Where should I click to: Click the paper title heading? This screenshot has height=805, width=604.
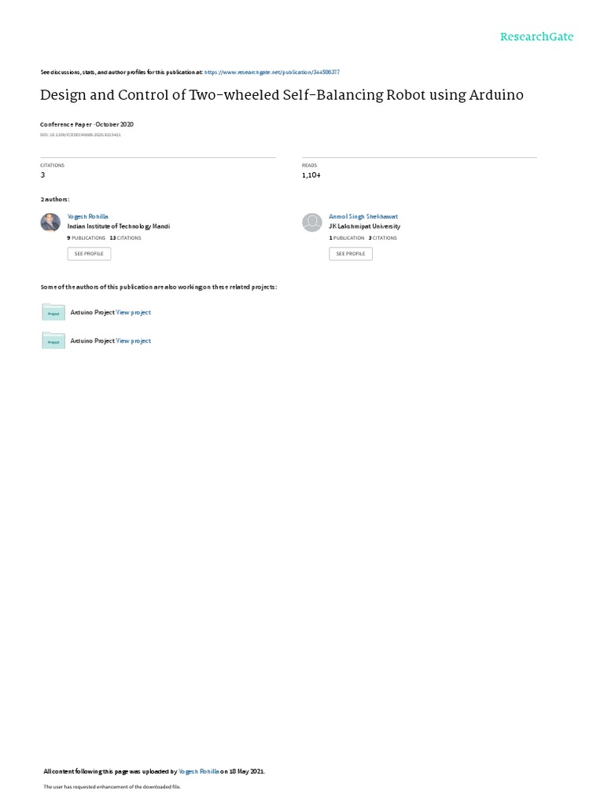pos(282,95)
